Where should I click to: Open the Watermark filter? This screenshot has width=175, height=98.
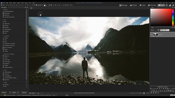tap(6, 24)
